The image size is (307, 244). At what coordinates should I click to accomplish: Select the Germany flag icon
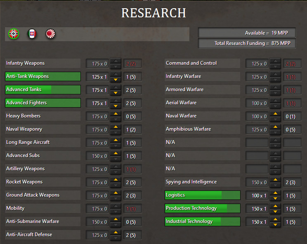(14, 34)
